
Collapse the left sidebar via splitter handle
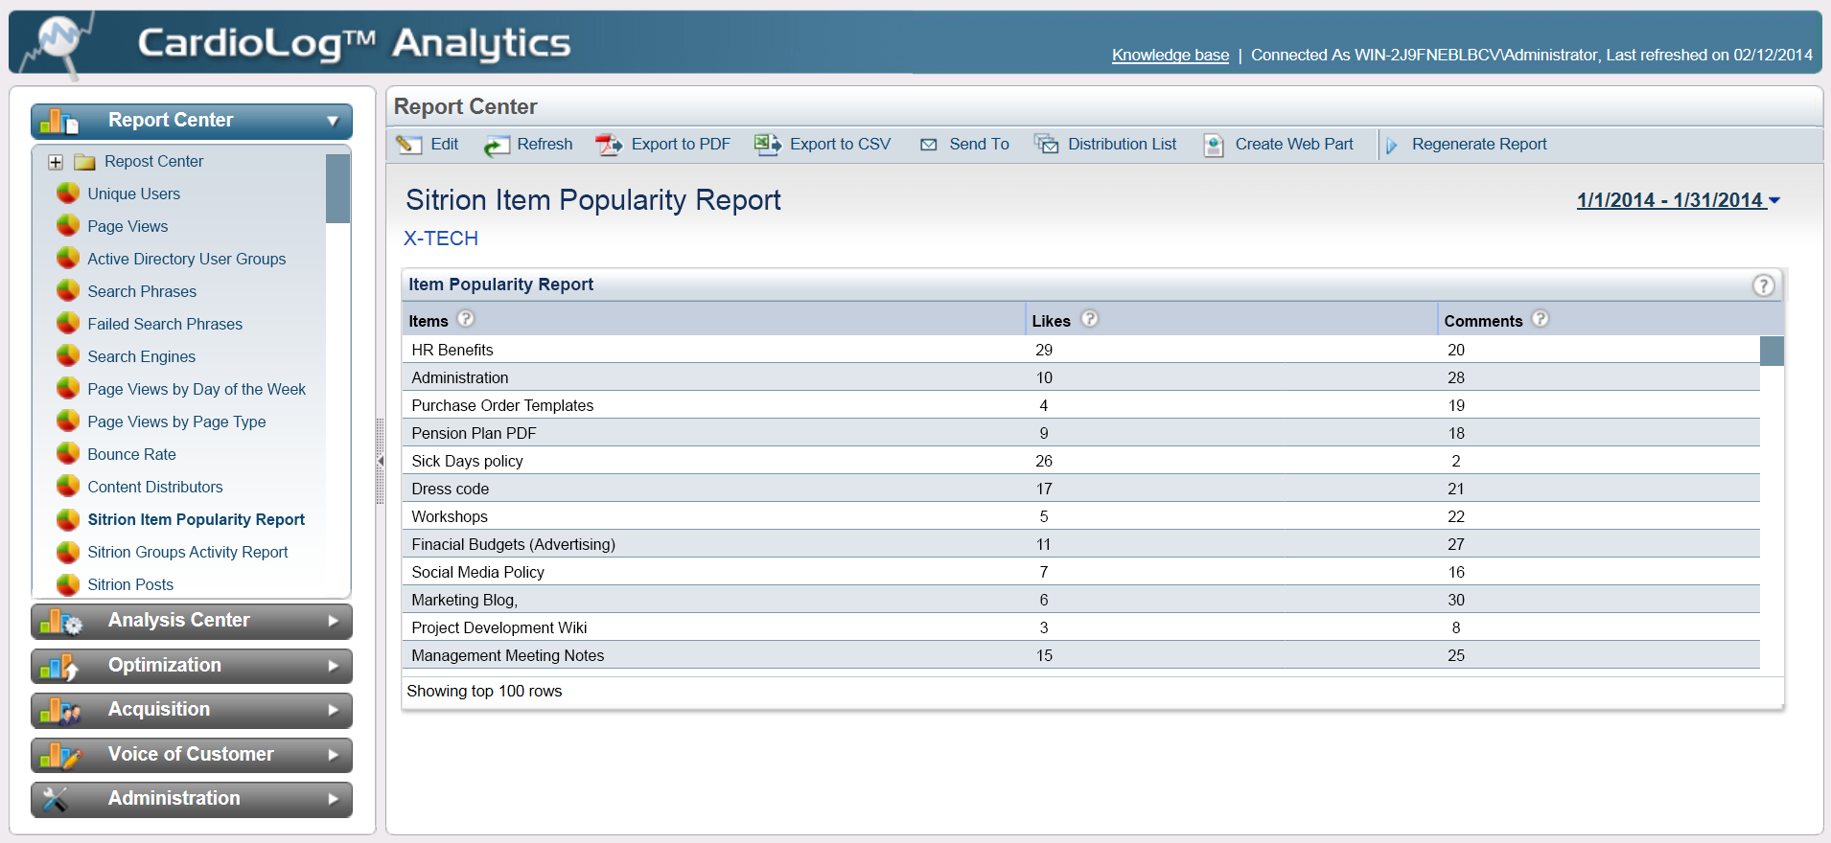pyautogui.click(x=381, y=461)
